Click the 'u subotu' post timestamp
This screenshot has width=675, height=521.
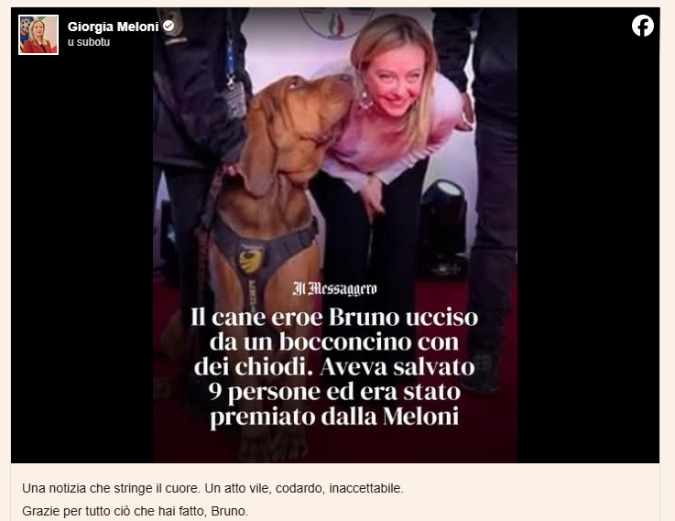point(89,42)
